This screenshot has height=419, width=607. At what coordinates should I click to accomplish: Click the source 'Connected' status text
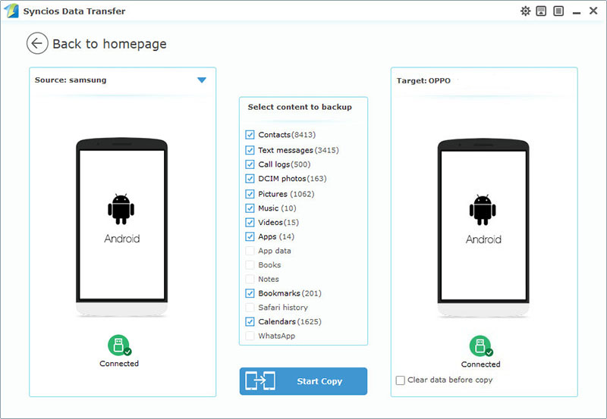[119, 364]
